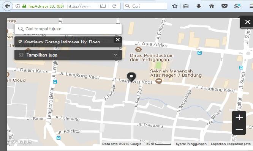
Task: Click the Jl. Embong street label
Action: point(160,30)
